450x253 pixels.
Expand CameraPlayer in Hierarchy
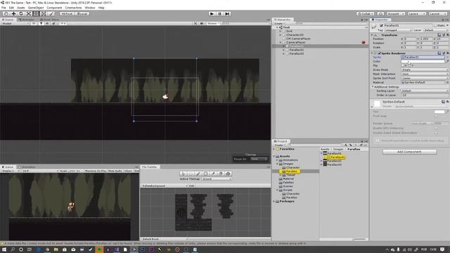(x=281, y=42)
